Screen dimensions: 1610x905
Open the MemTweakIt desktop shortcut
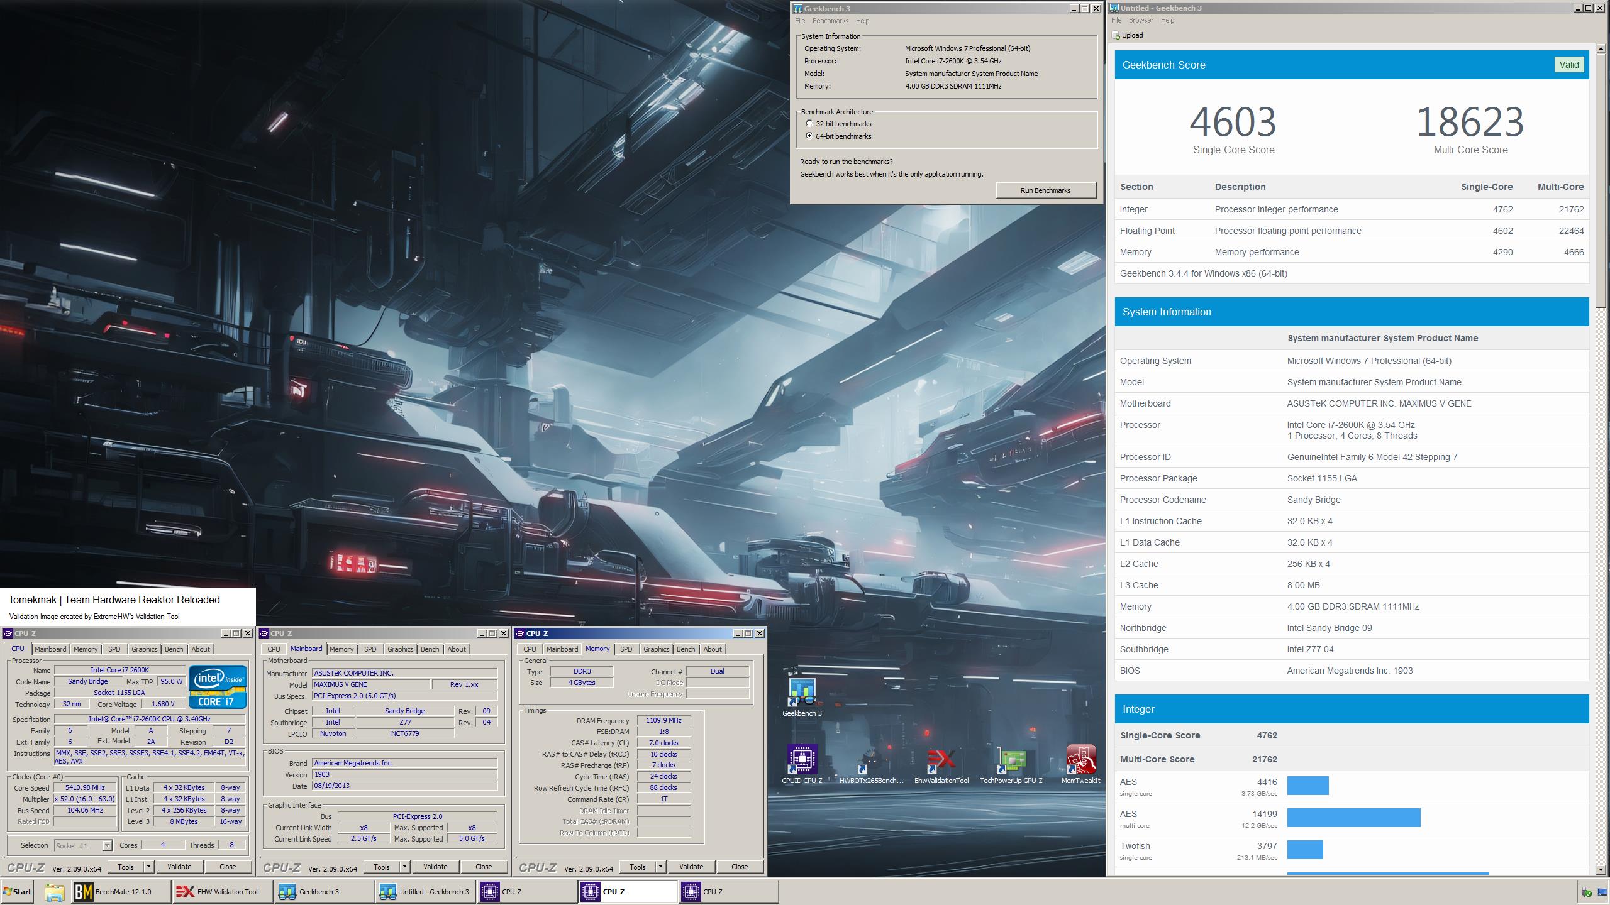[x=1080, y=765]
